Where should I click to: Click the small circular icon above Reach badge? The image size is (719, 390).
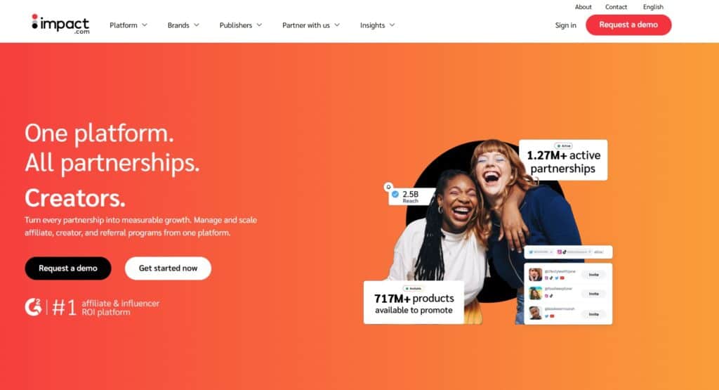[388, 187]
